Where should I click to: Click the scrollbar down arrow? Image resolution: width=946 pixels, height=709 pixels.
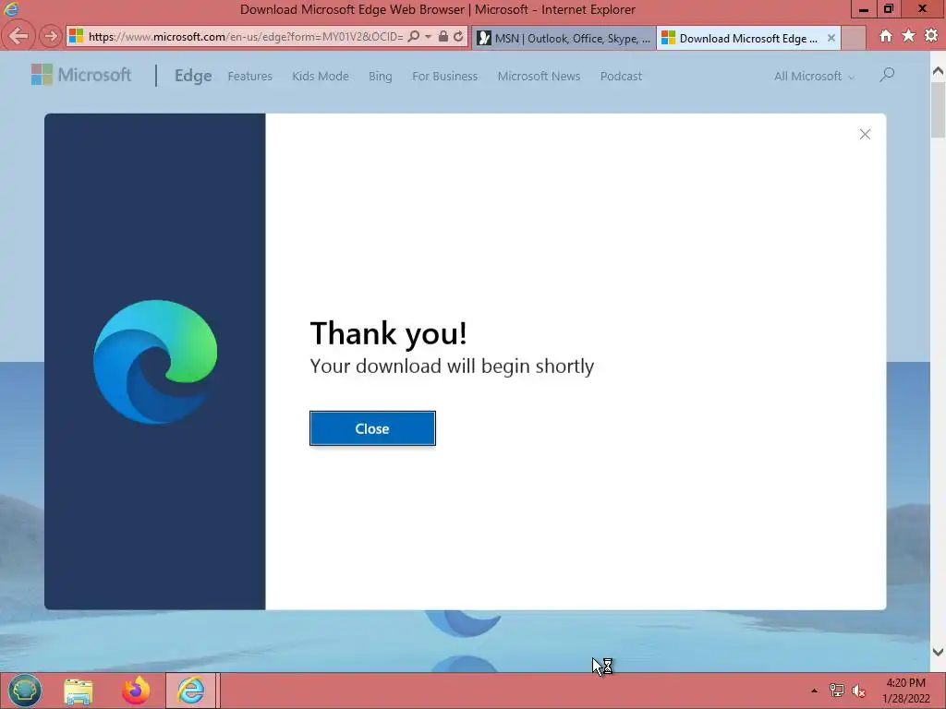[x=938, y=653]
